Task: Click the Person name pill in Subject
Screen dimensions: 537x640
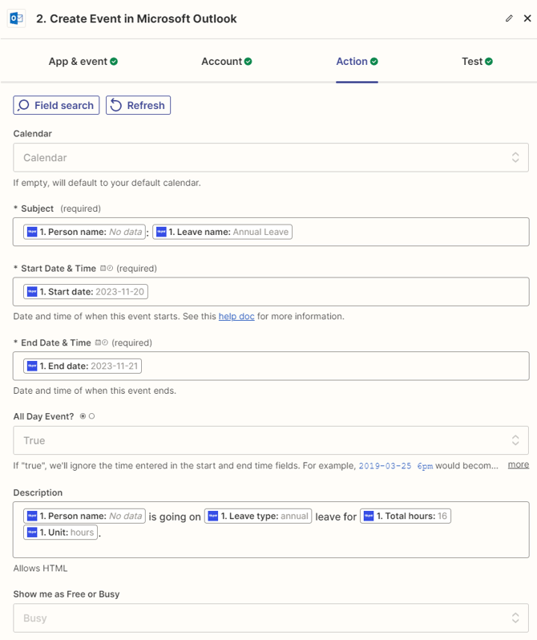Action: [x=84, y=232]
